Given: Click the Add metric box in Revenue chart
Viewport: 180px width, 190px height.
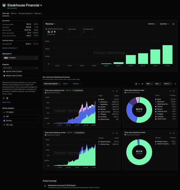Looking at the screenshot, I should [73, 32].
